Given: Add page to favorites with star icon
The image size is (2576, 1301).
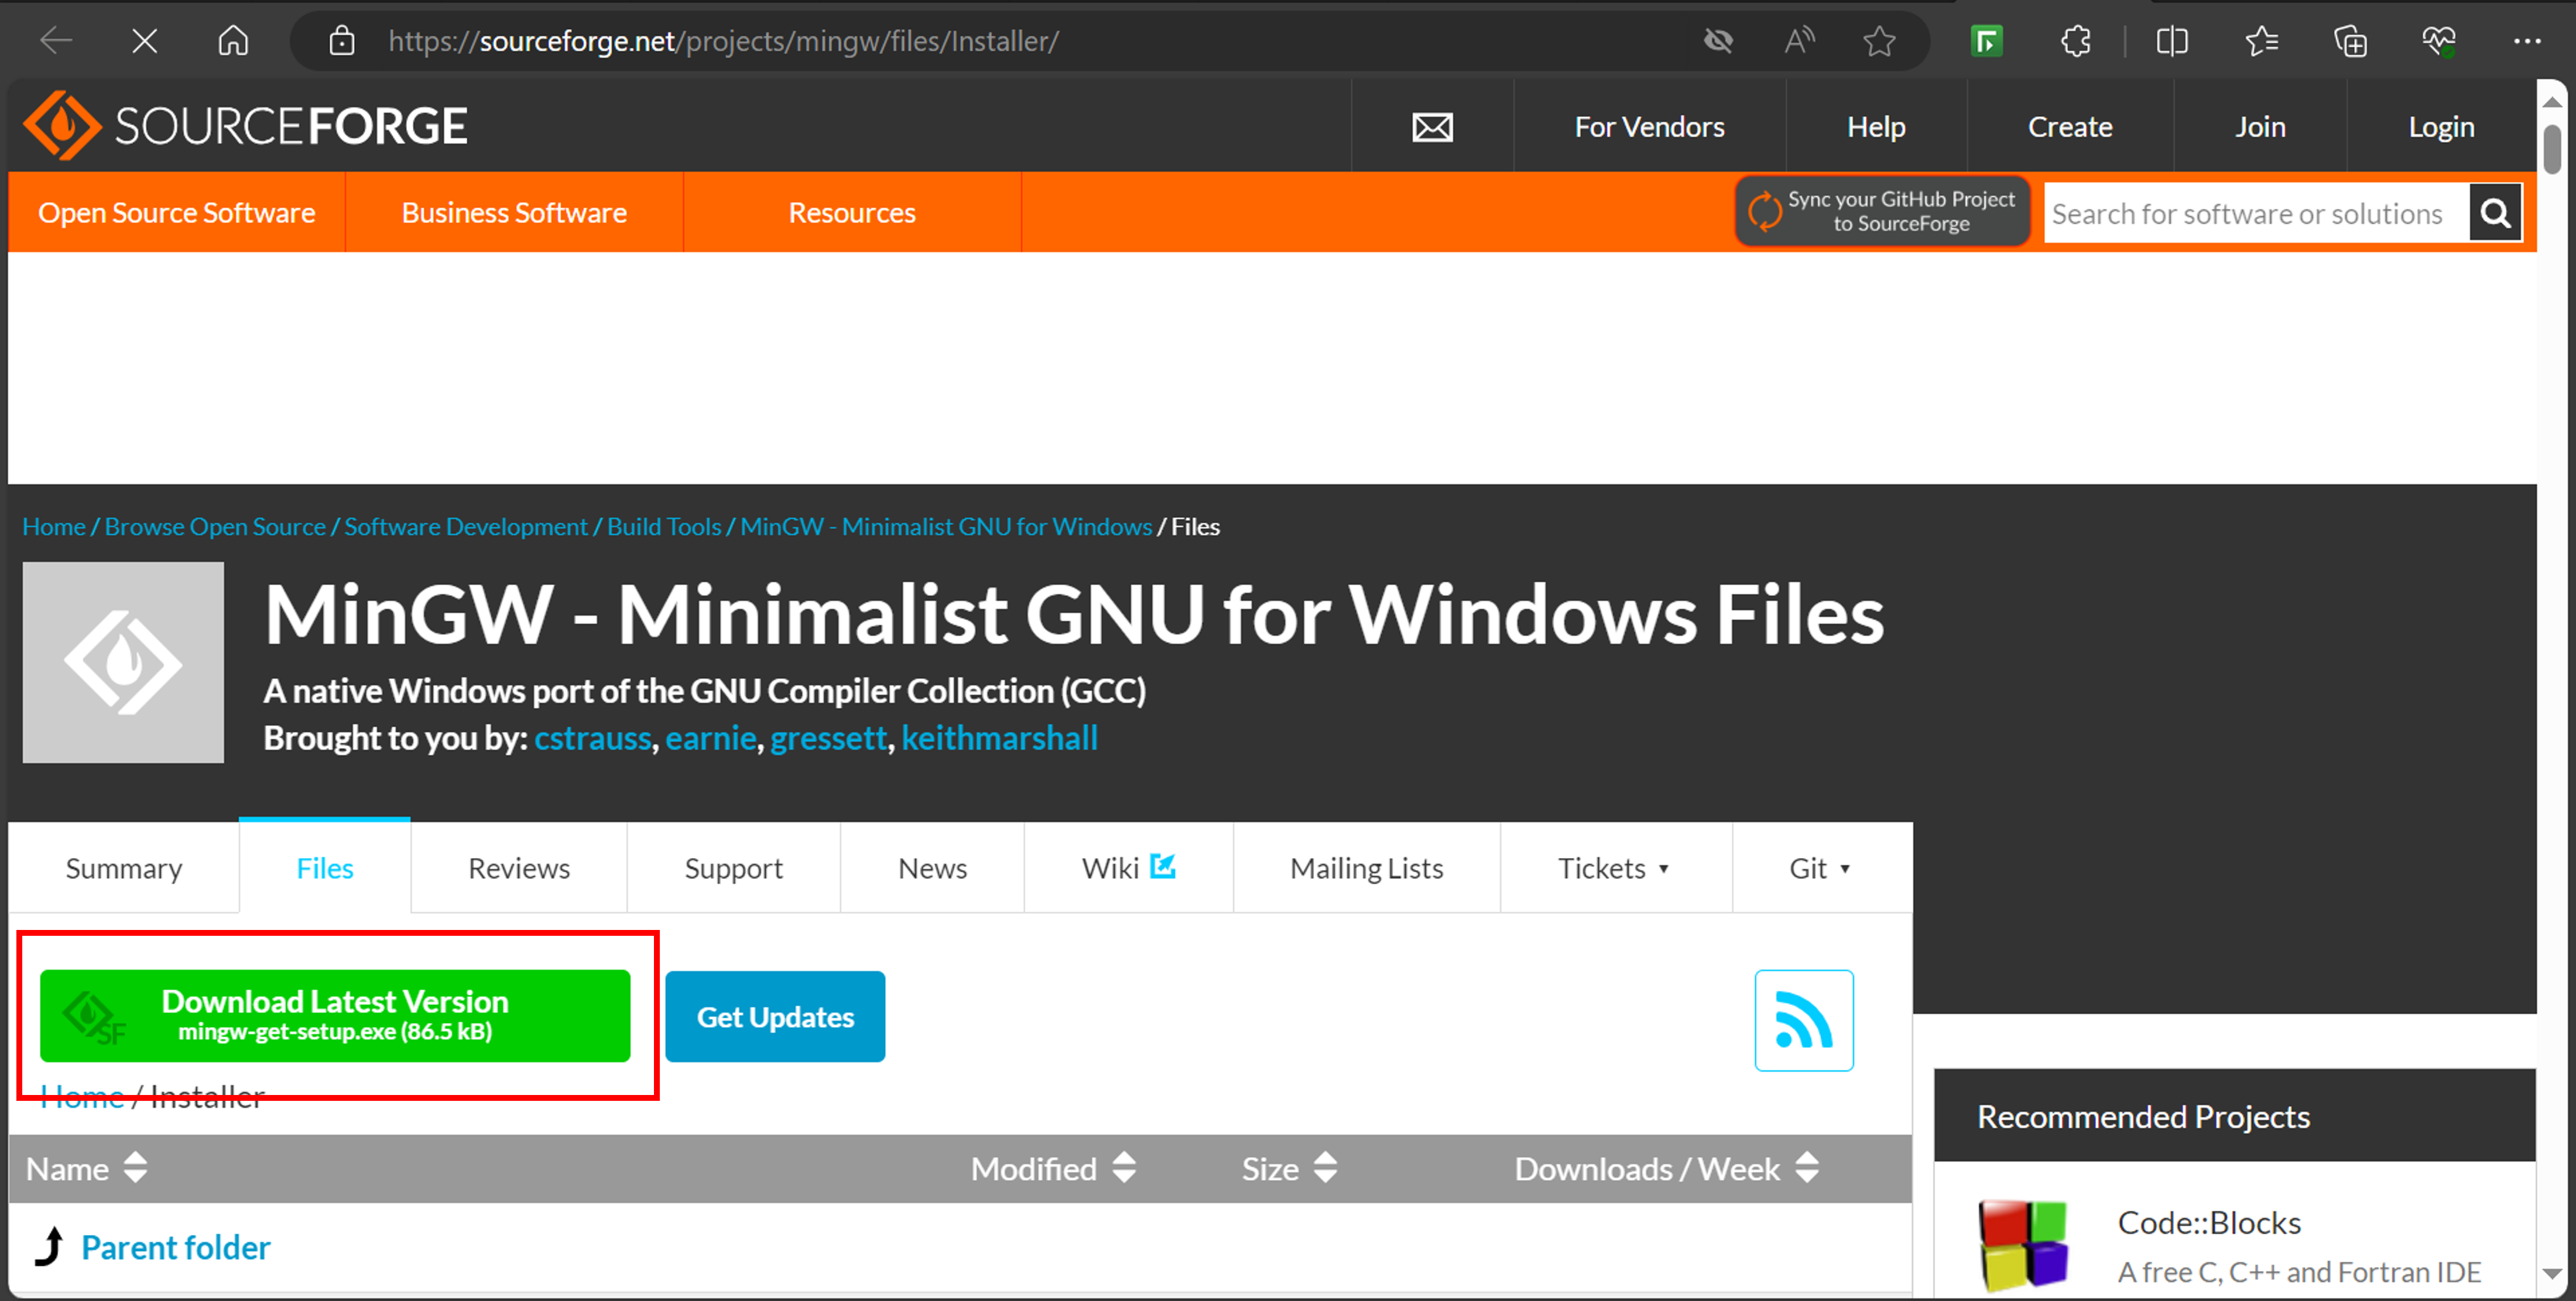Looking at the screenshot, I should pos(1879,41).
